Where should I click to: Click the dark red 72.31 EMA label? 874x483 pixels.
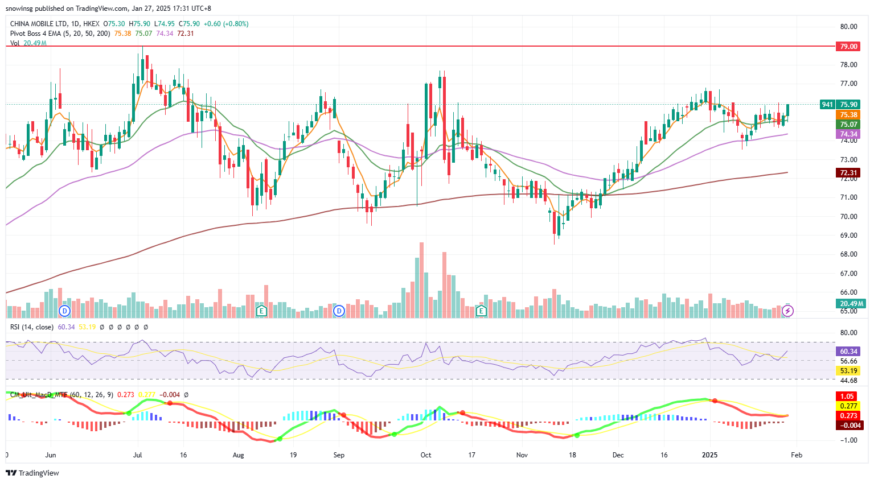pos(848,173)
